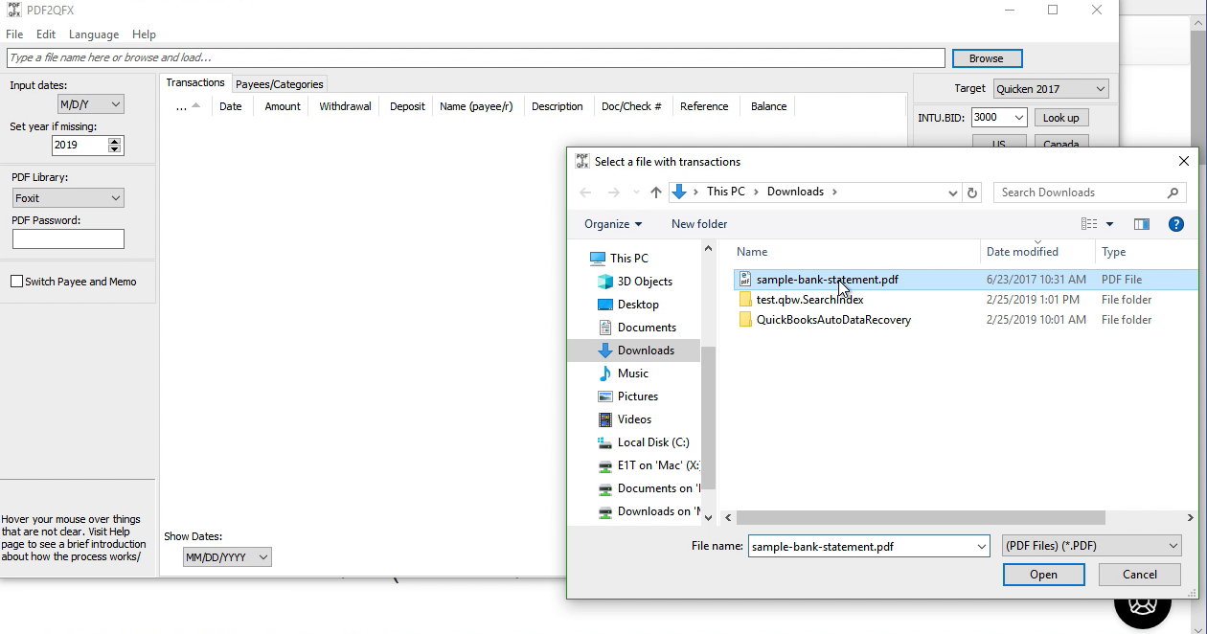Click New folder in file dialog
1207x634 pixels.
click(x=699, y=224)
